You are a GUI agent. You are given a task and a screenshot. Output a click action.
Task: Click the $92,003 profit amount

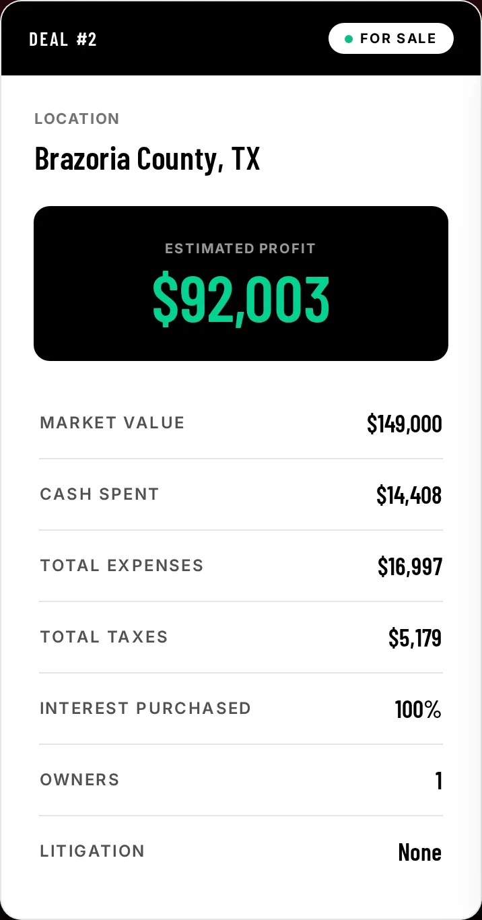pyautogui.click(x=241, y=299)
